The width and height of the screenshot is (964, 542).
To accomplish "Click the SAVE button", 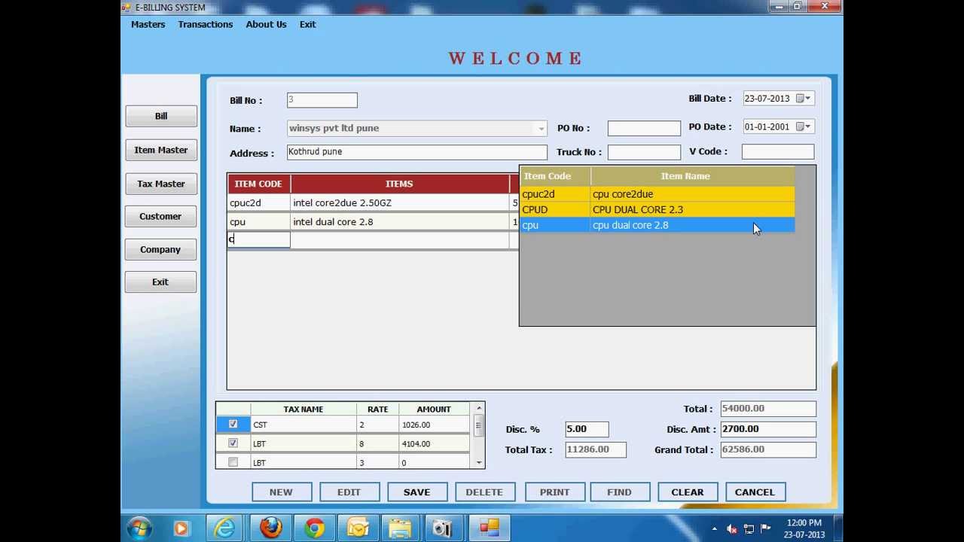I will coord(416,492).
